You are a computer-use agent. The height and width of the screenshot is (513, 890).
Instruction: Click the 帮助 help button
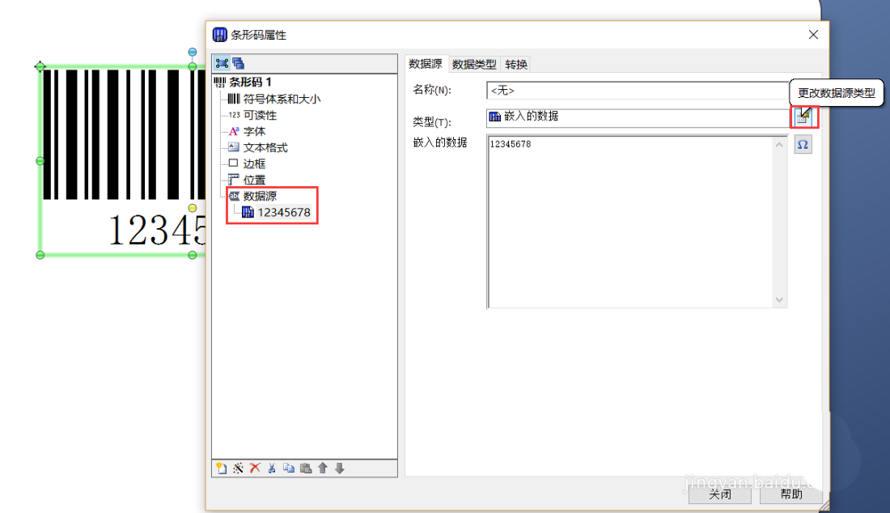point(790,494)
